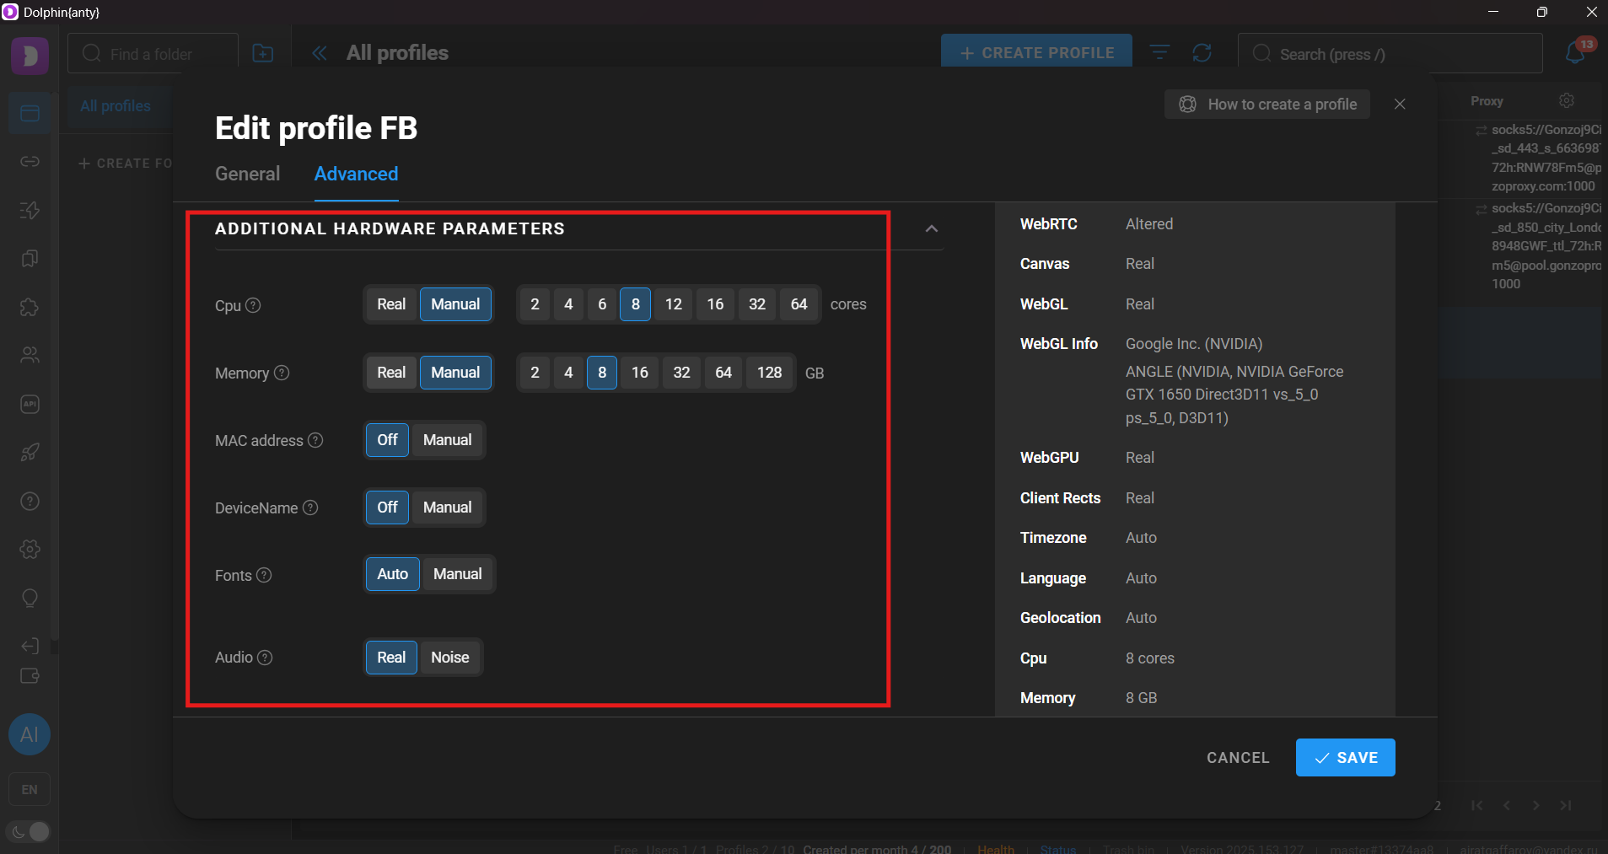The height and width of the screenshot is (854, 1608).
Task: Select 32 GB of Memory
Action: 681,373
